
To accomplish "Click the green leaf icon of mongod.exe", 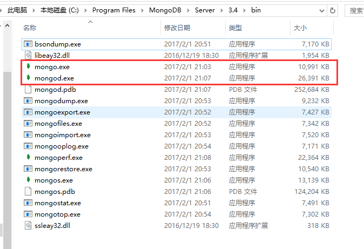I will click(x=28, y=77).
